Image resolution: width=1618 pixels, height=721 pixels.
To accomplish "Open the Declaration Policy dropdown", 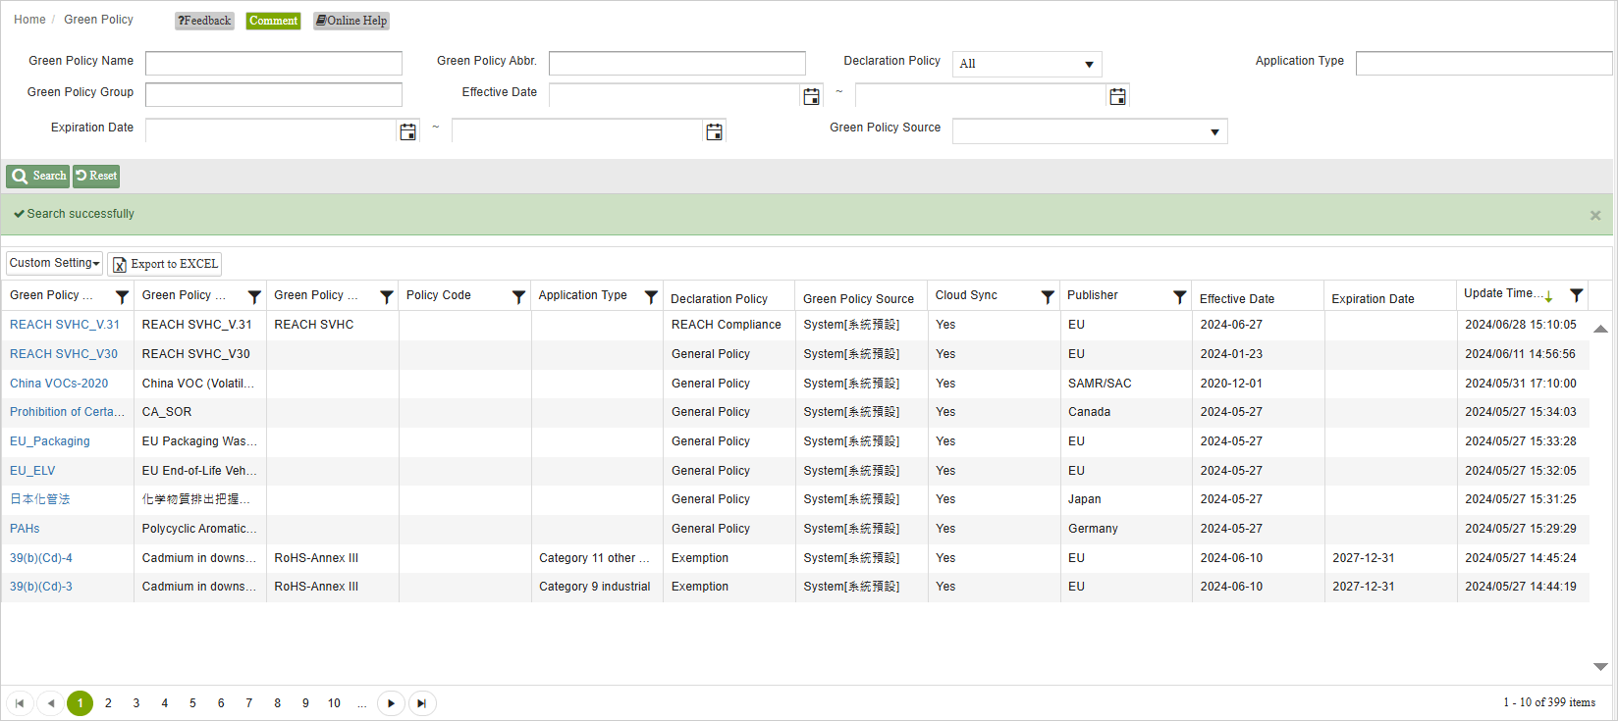I will [x=1027, y=64].
